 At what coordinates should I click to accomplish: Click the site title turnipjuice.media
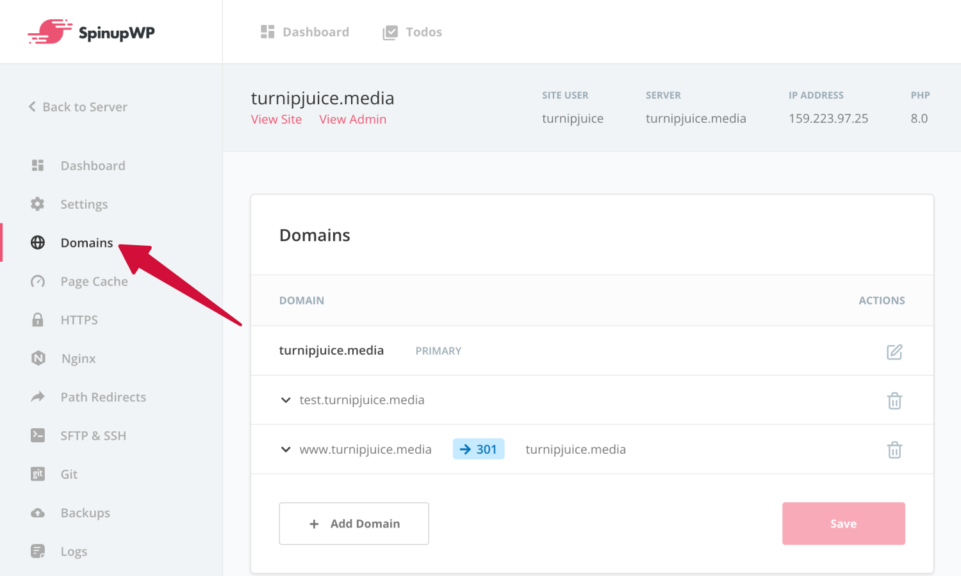point(322,98)
